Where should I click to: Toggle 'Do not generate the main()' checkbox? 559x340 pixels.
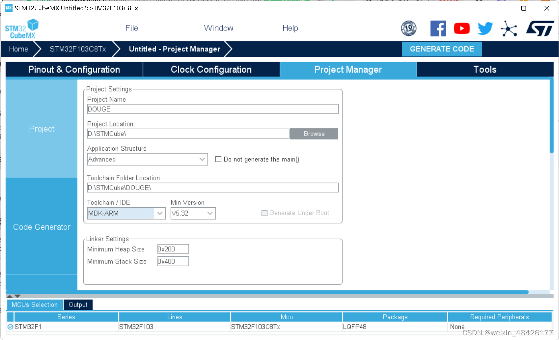tap(218, 159)
